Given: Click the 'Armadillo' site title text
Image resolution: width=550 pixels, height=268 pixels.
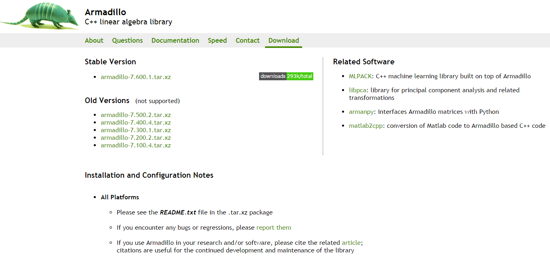Looking at the screenshot, I should tap(105, 12).
